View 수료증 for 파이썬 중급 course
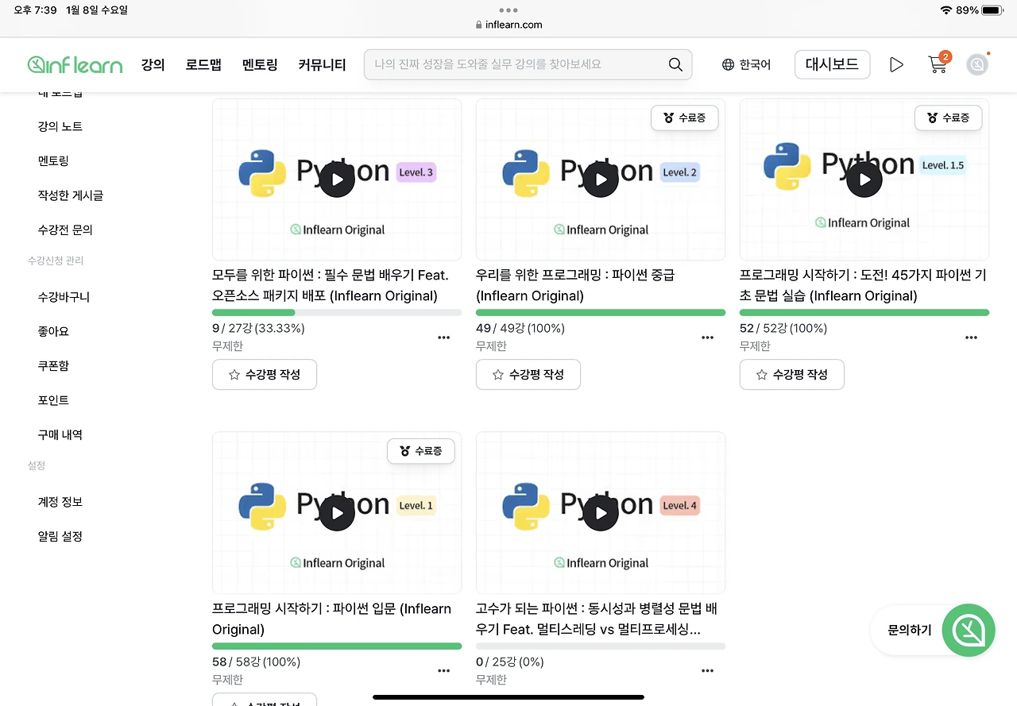The image size is (1017, 706). coord(684,118)
